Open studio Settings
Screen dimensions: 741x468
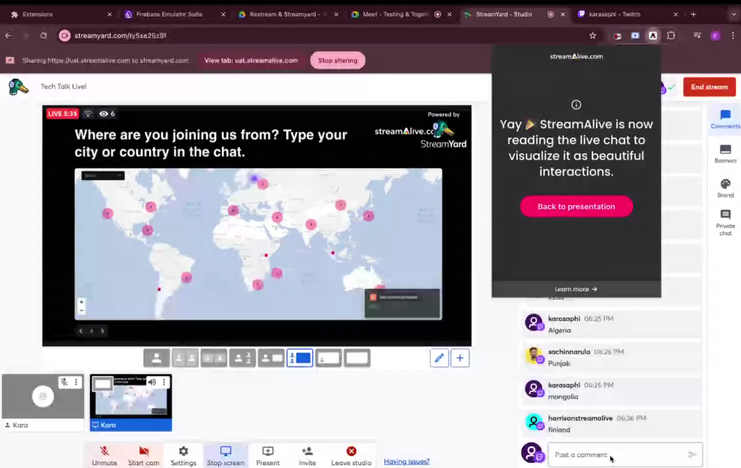tap(183, 456)
